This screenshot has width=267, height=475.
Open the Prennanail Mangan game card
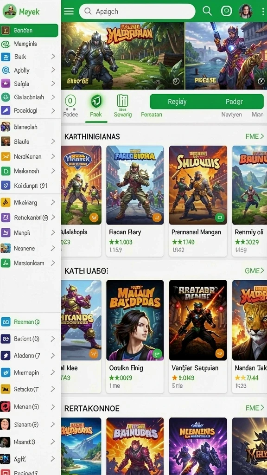tap(197, 201)
